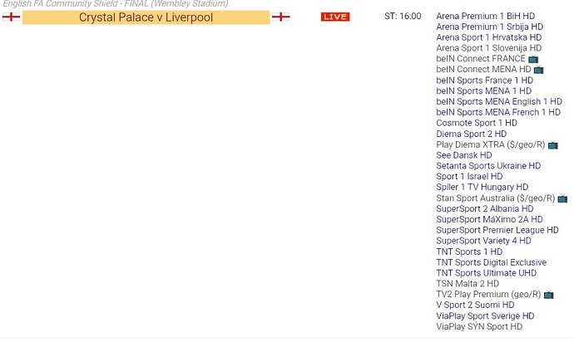The image size is (574, 342).
Task: Click TV icon beside TV2 Play Premium
Action: pyautogui.click(x=548, y=295)
